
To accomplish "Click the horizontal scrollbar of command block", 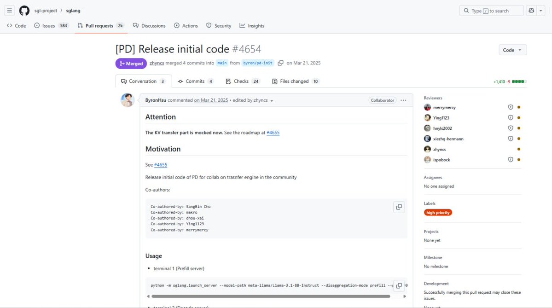I will 271,296.
